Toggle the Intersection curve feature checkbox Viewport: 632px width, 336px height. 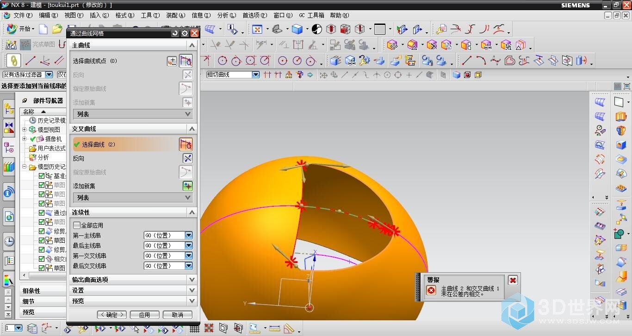(42, 259)
